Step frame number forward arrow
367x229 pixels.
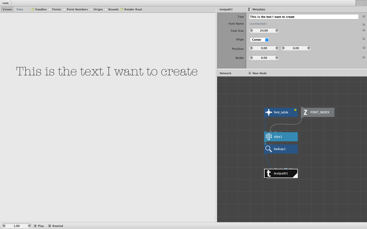[29, 226]
